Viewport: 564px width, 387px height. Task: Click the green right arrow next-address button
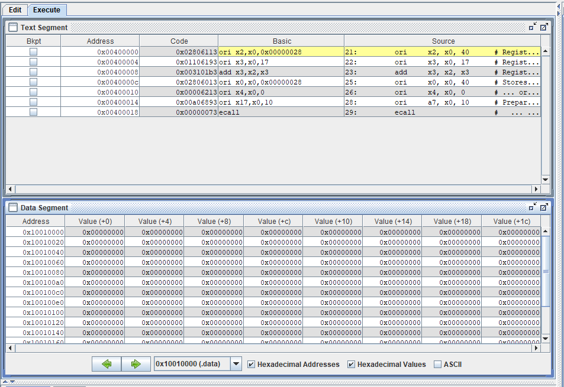[x=136, y=364]
